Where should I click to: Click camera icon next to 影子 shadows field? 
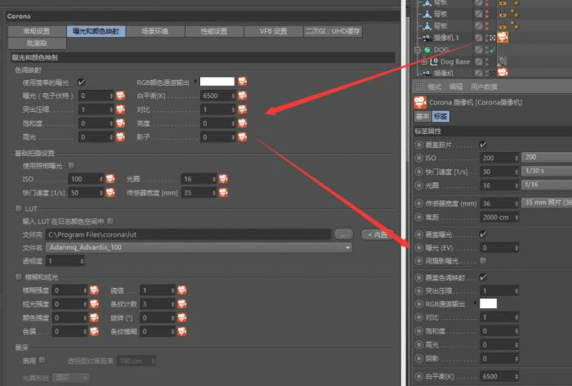pos(243,137)
